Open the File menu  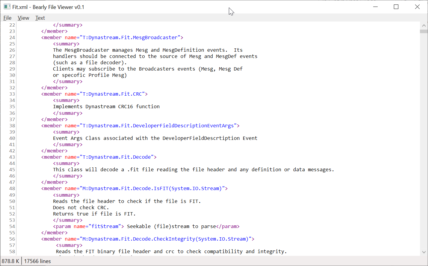[7, 18]
